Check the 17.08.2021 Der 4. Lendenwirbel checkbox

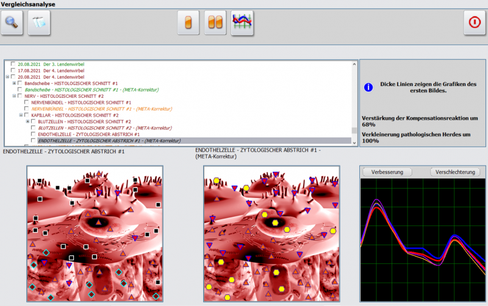[13, 70]
